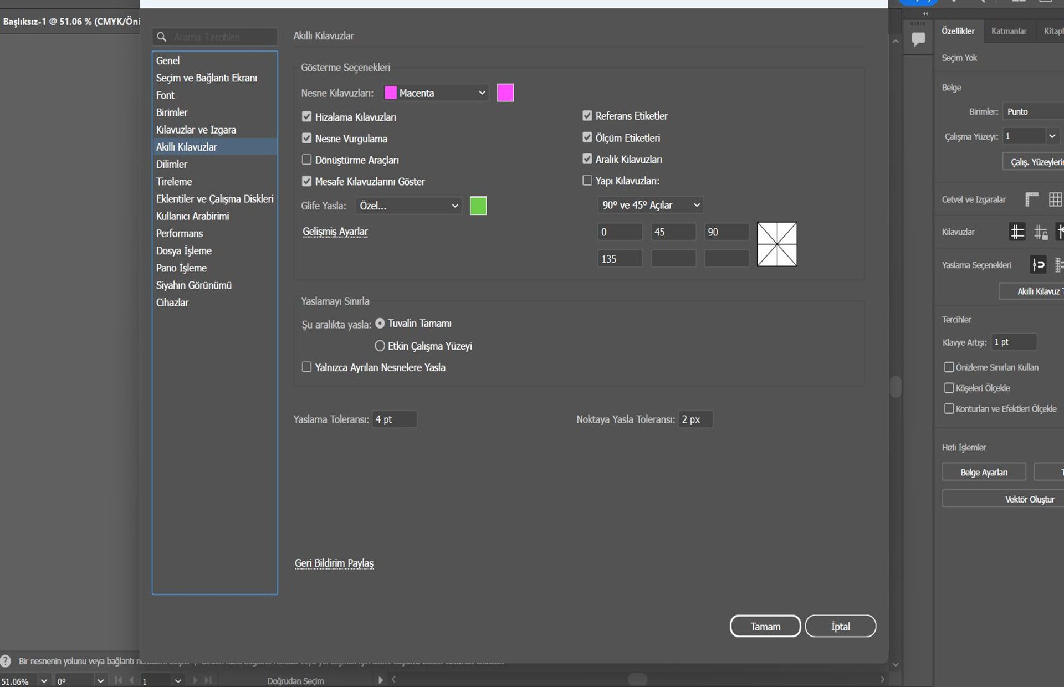Open the comments speech bubble panel

pyautogui.click(x=918, y=39)
